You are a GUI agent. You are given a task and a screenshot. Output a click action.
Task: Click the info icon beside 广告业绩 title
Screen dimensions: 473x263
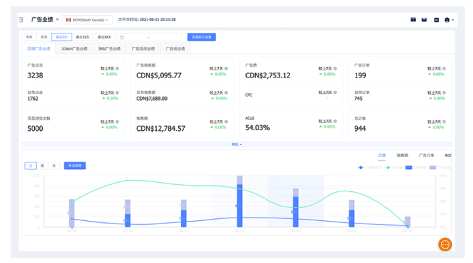(x=57, y=20)
